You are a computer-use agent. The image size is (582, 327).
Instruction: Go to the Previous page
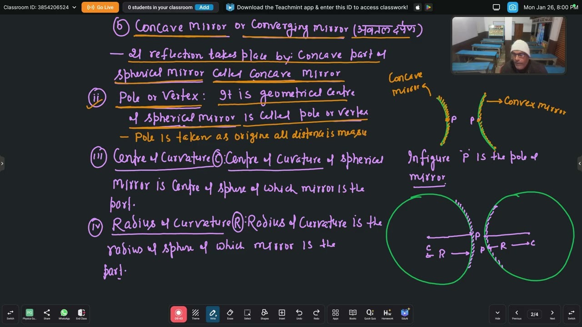[517, 314]
